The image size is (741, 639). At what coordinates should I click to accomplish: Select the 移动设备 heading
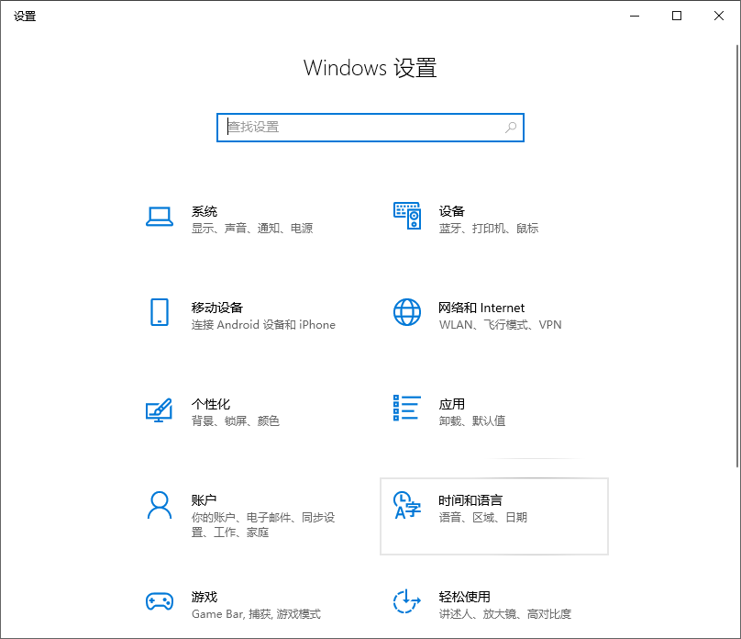point(217,308)
